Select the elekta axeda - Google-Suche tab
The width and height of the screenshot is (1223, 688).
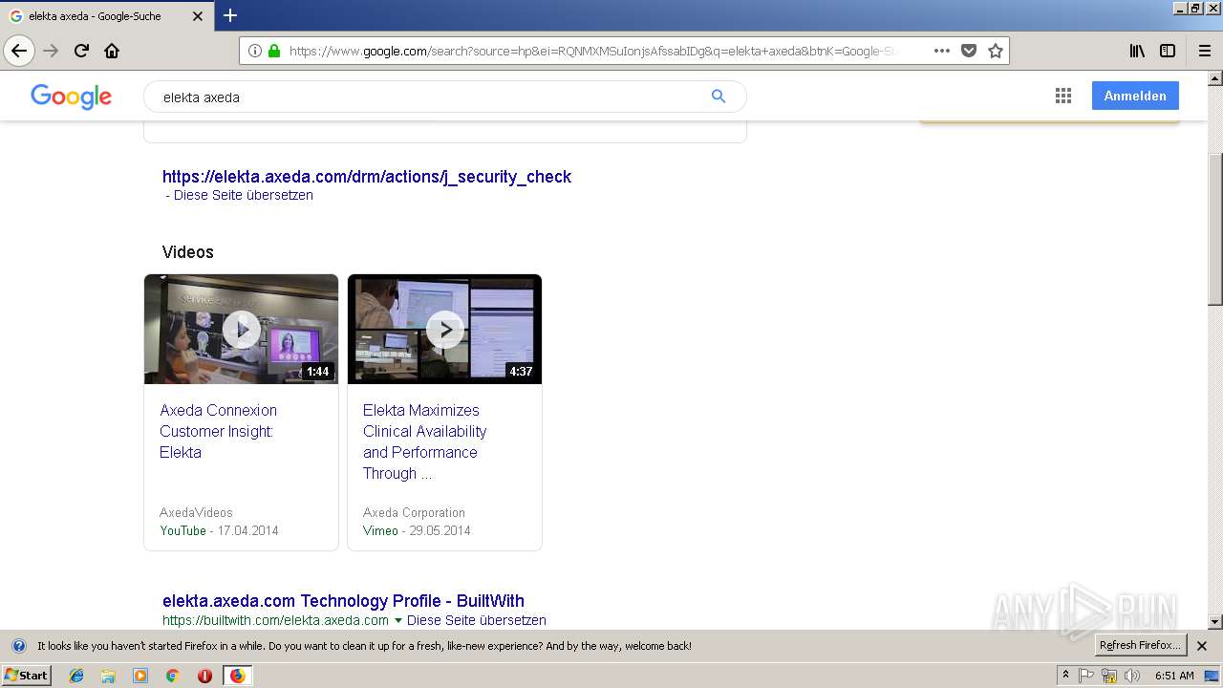106,16
